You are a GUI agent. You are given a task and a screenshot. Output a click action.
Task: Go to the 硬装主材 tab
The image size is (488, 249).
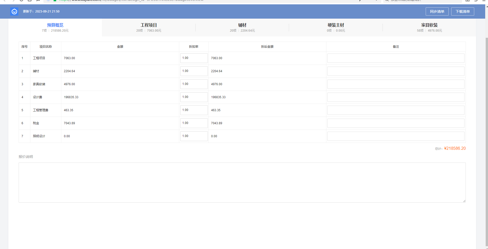tap(336, 27)
